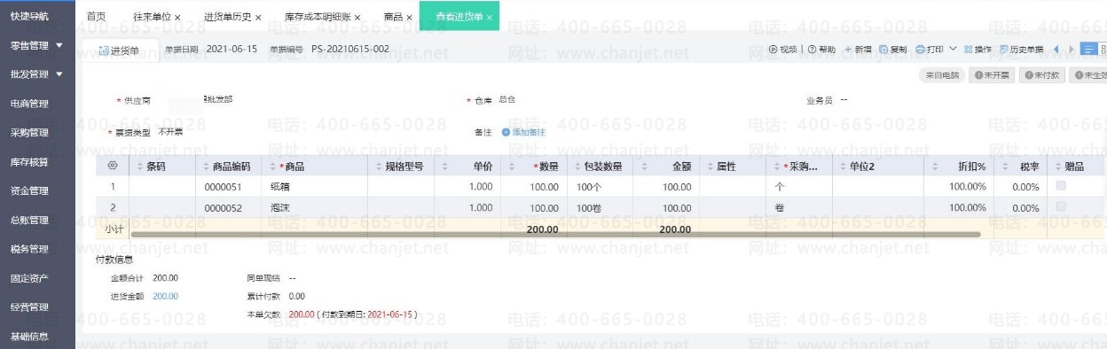1107x349 pixels.
Task: Close the 查看进货单 tab
Action: [x=490, y=17]
